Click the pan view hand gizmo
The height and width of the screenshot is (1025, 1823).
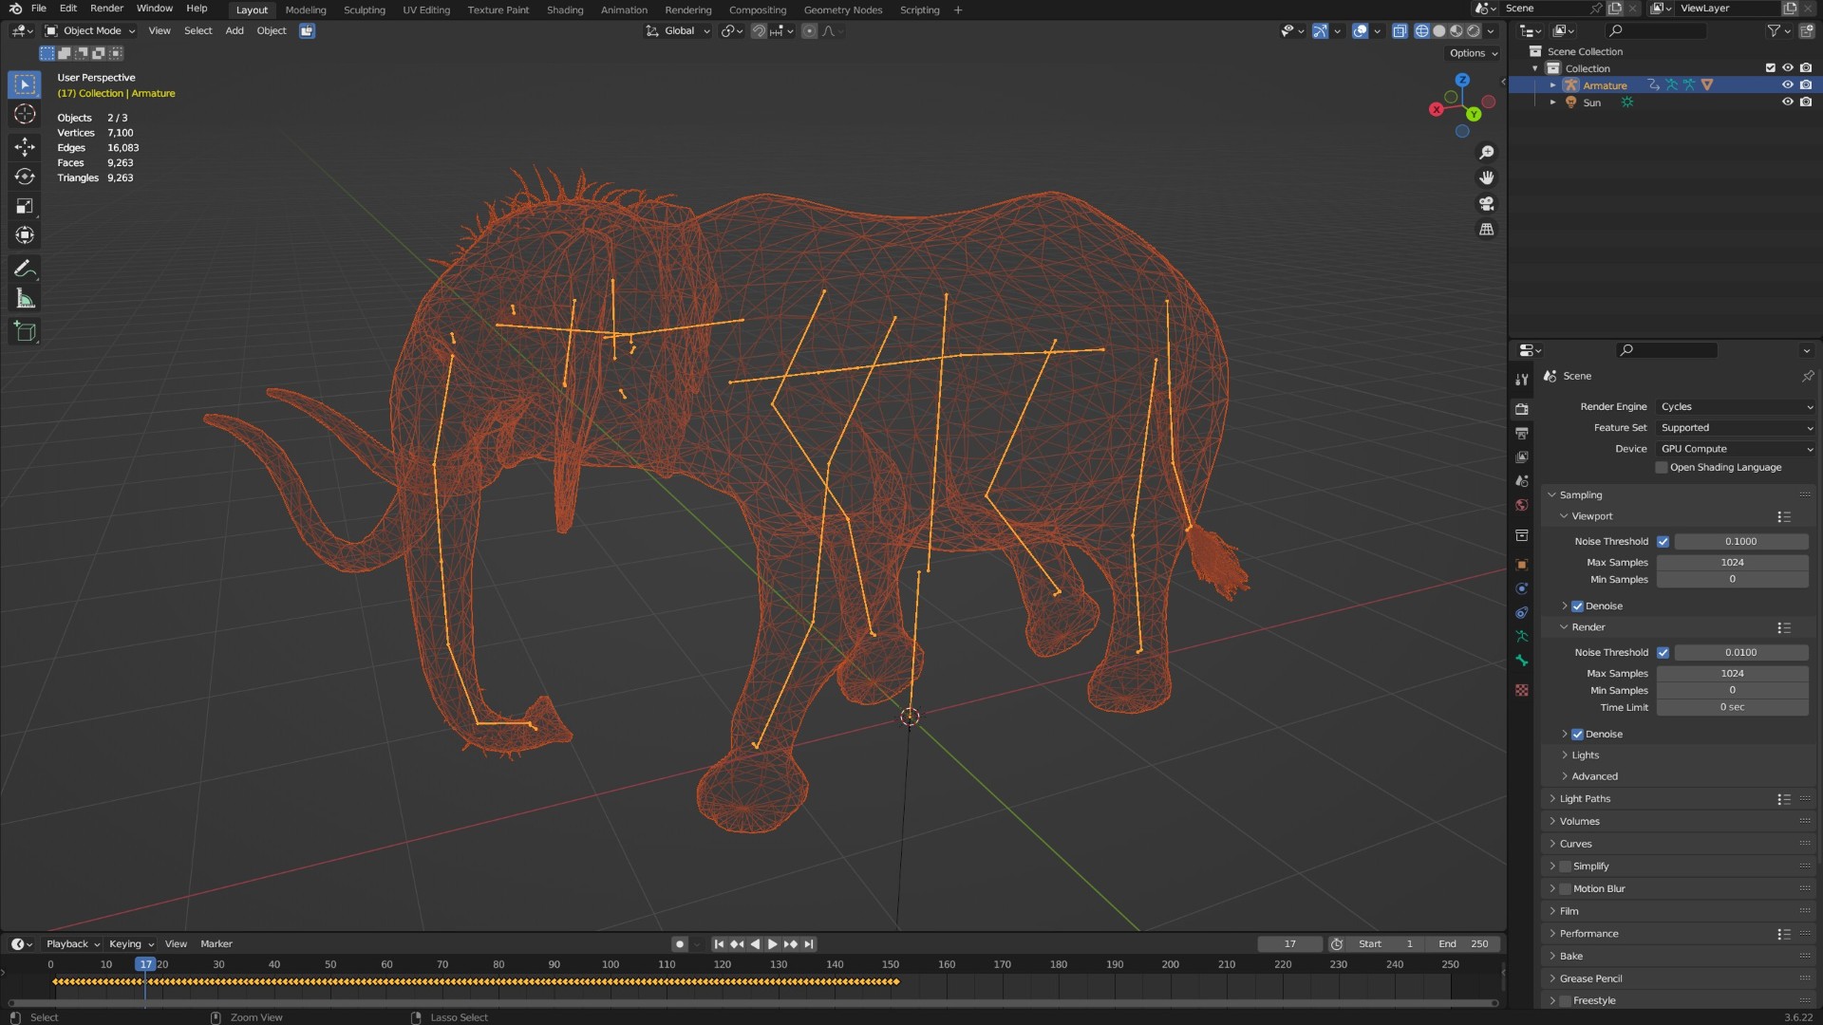[1487, 178]
